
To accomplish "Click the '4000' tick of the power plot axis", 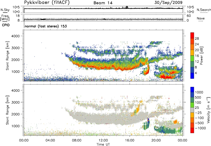I will (15, 36).
